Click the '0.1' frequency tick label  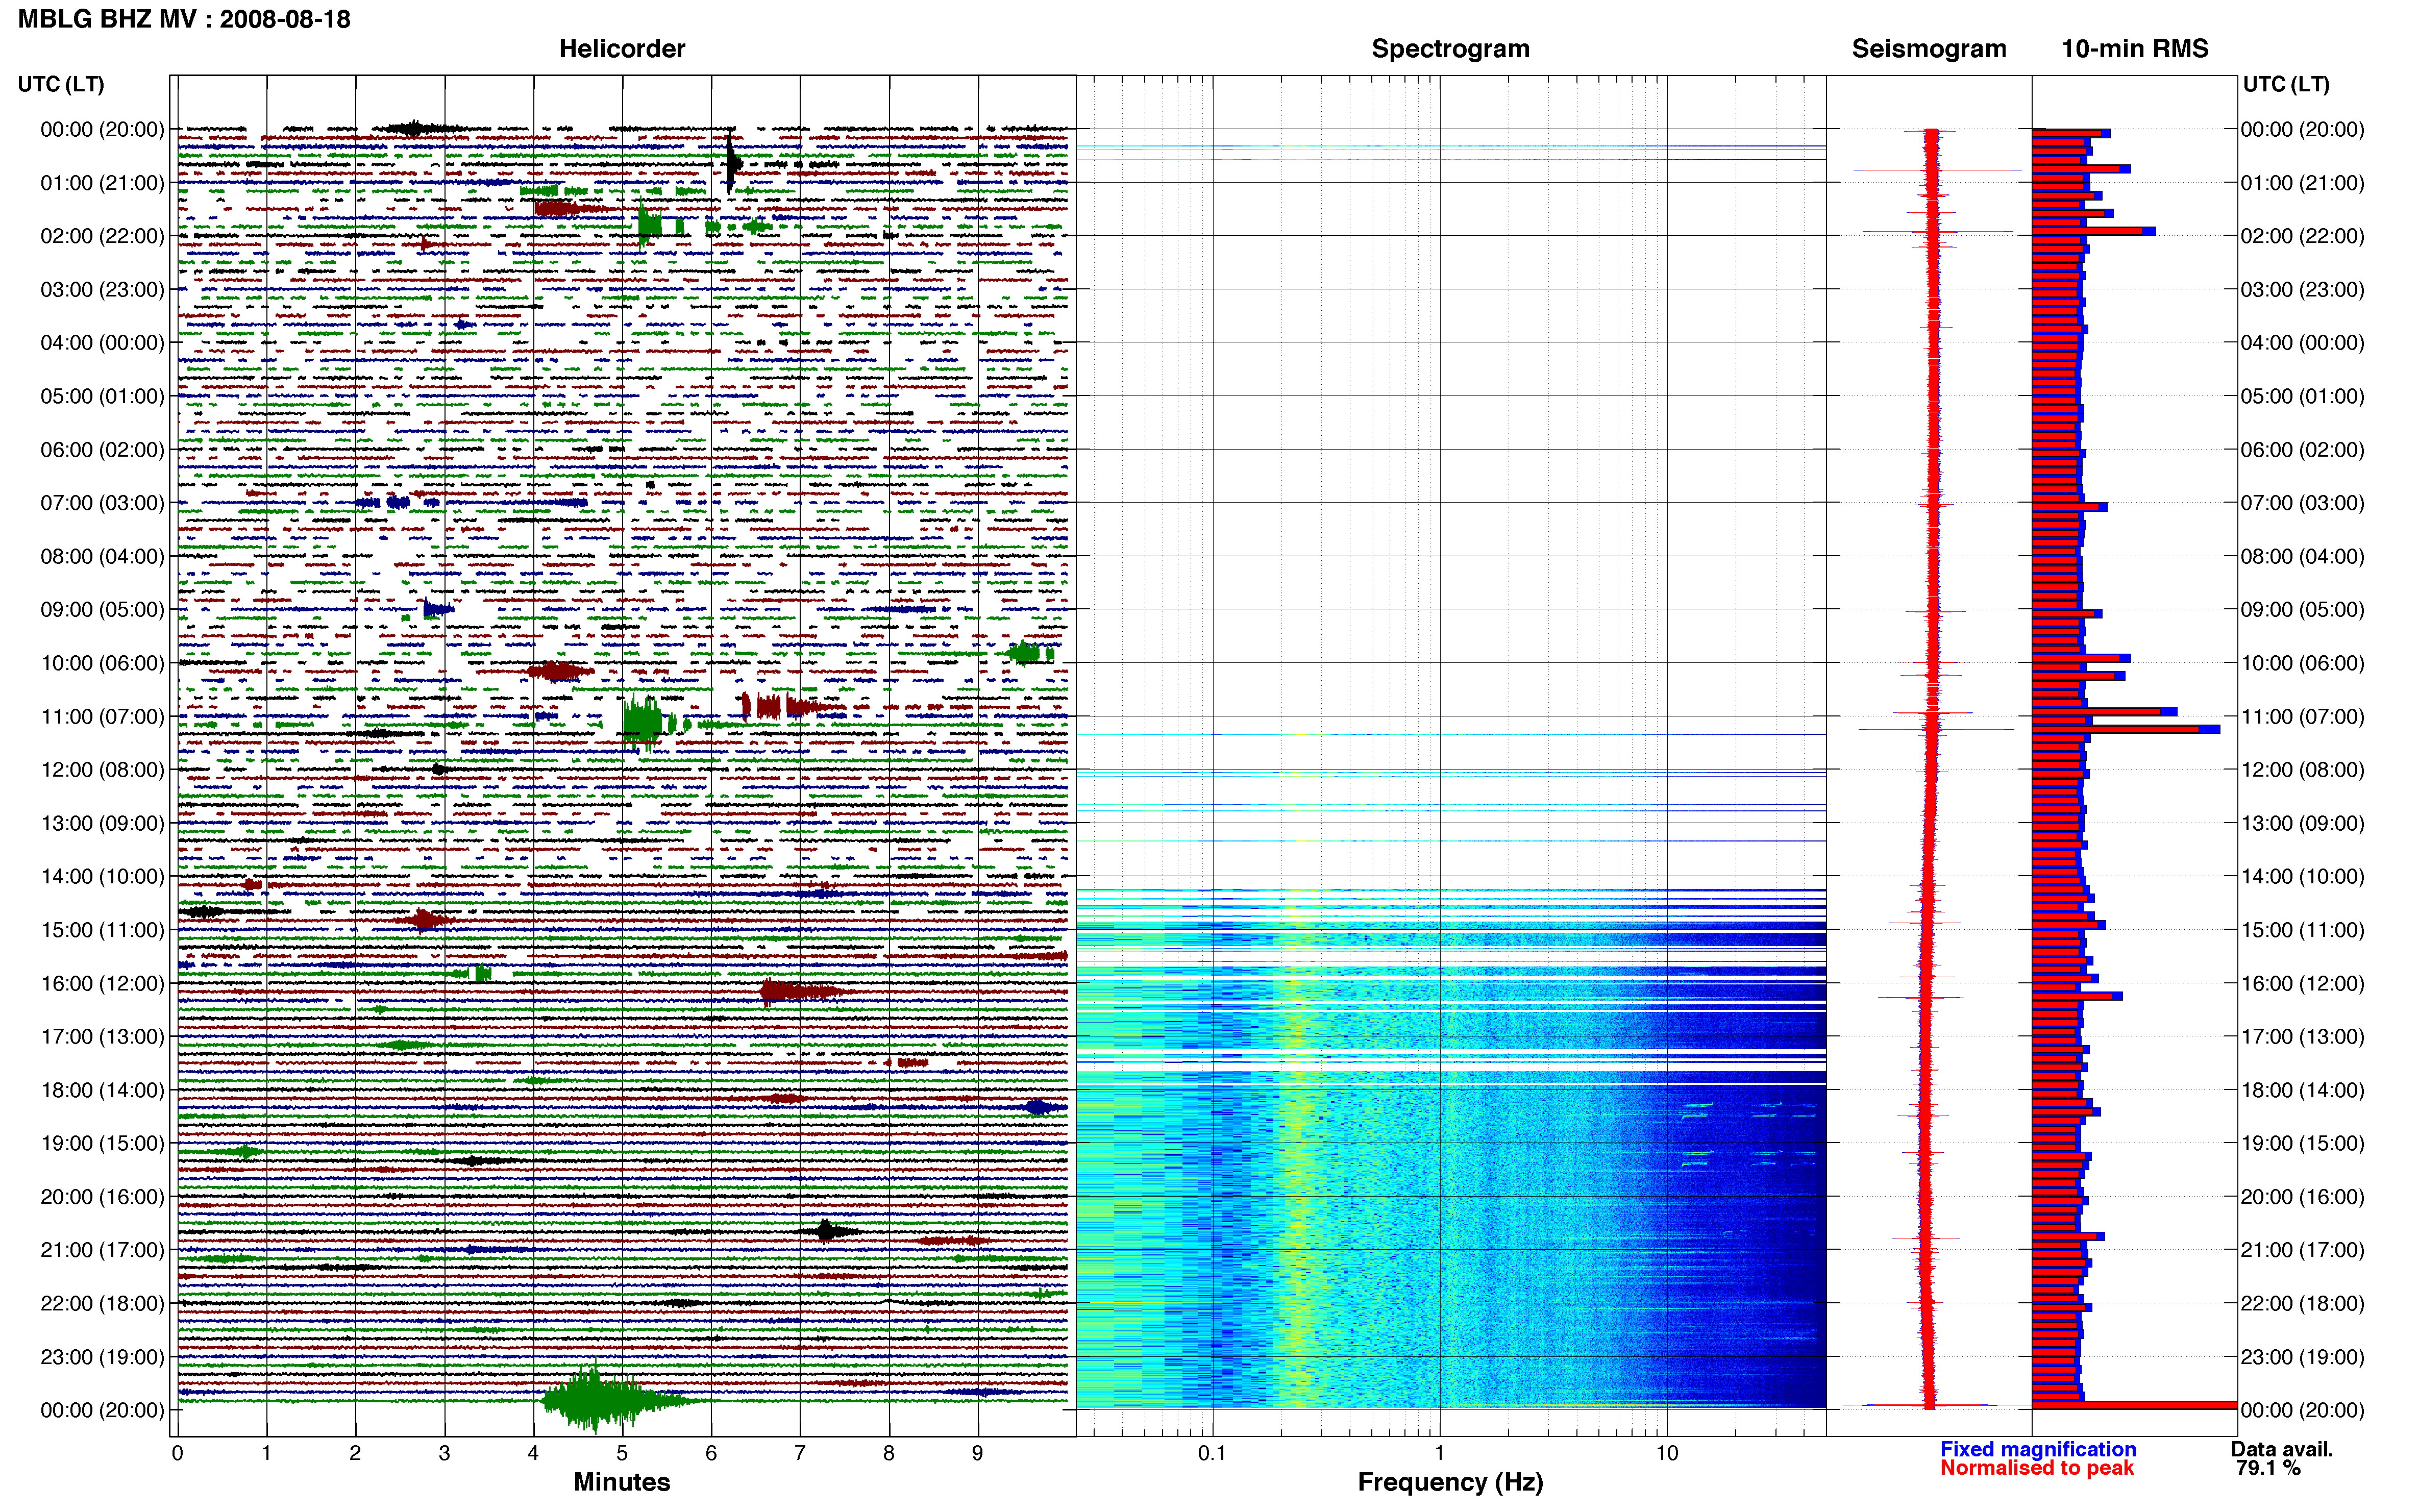coord(1212,1452)
